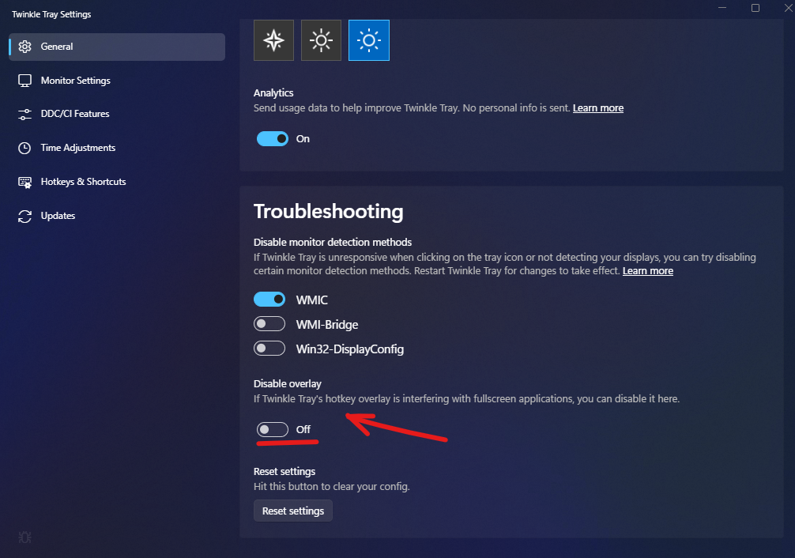The width and height of the screenshot is (795, 558).
Task: Disable the WMIC detection method
Action: pos(269,299)
